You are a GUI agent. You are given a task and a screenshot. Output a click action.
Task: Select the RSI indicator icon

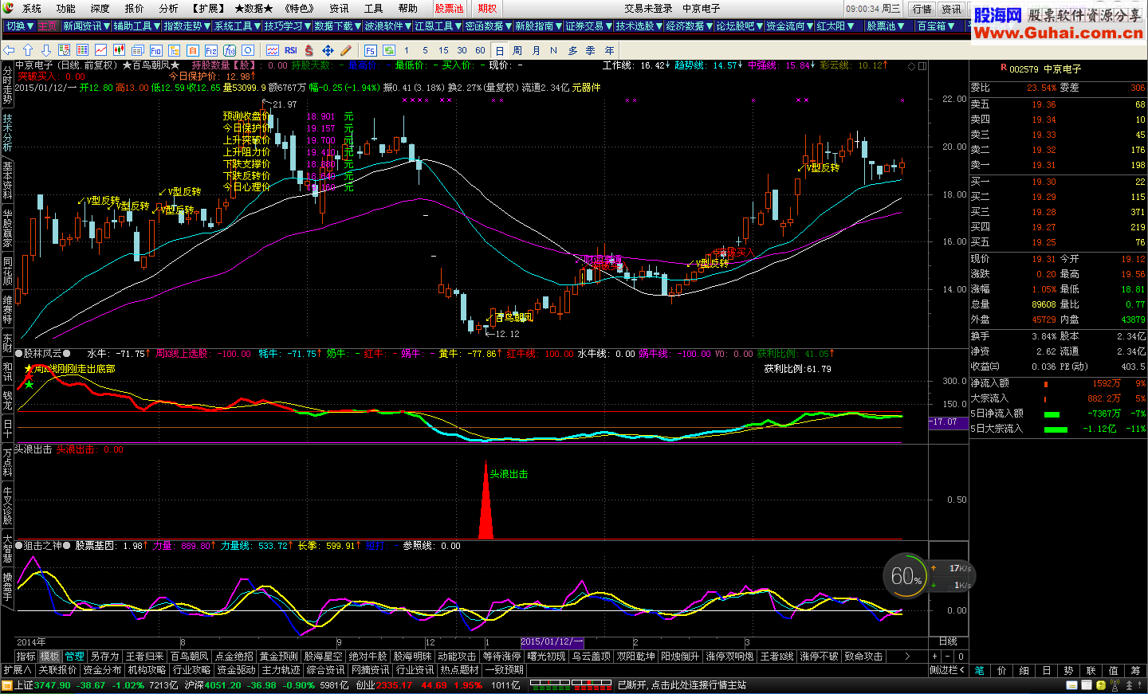coord(291,50)
